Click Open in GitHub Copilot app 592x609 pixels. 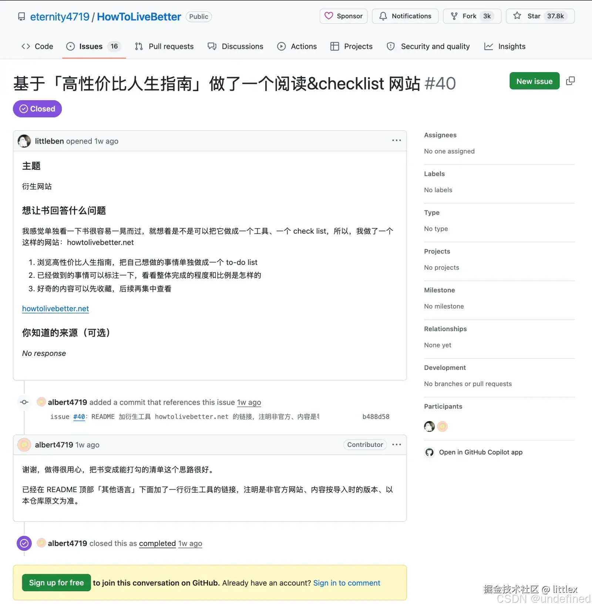[481, 452]
